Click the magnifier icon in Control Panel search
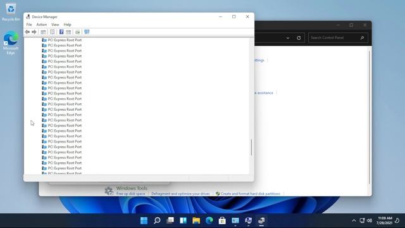Screen dimensions: 405x228 [362, 38]
